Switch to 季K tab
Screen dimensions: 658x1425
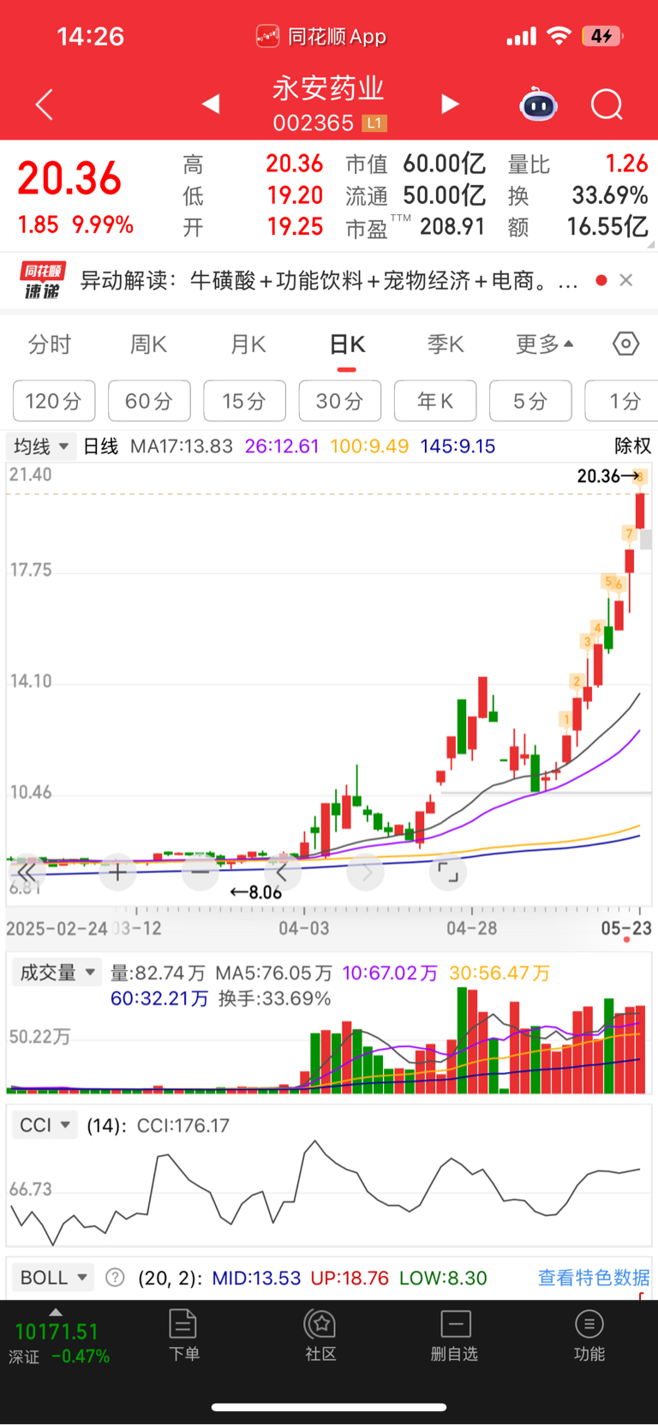pyautogui.click(x=446, y=344)
